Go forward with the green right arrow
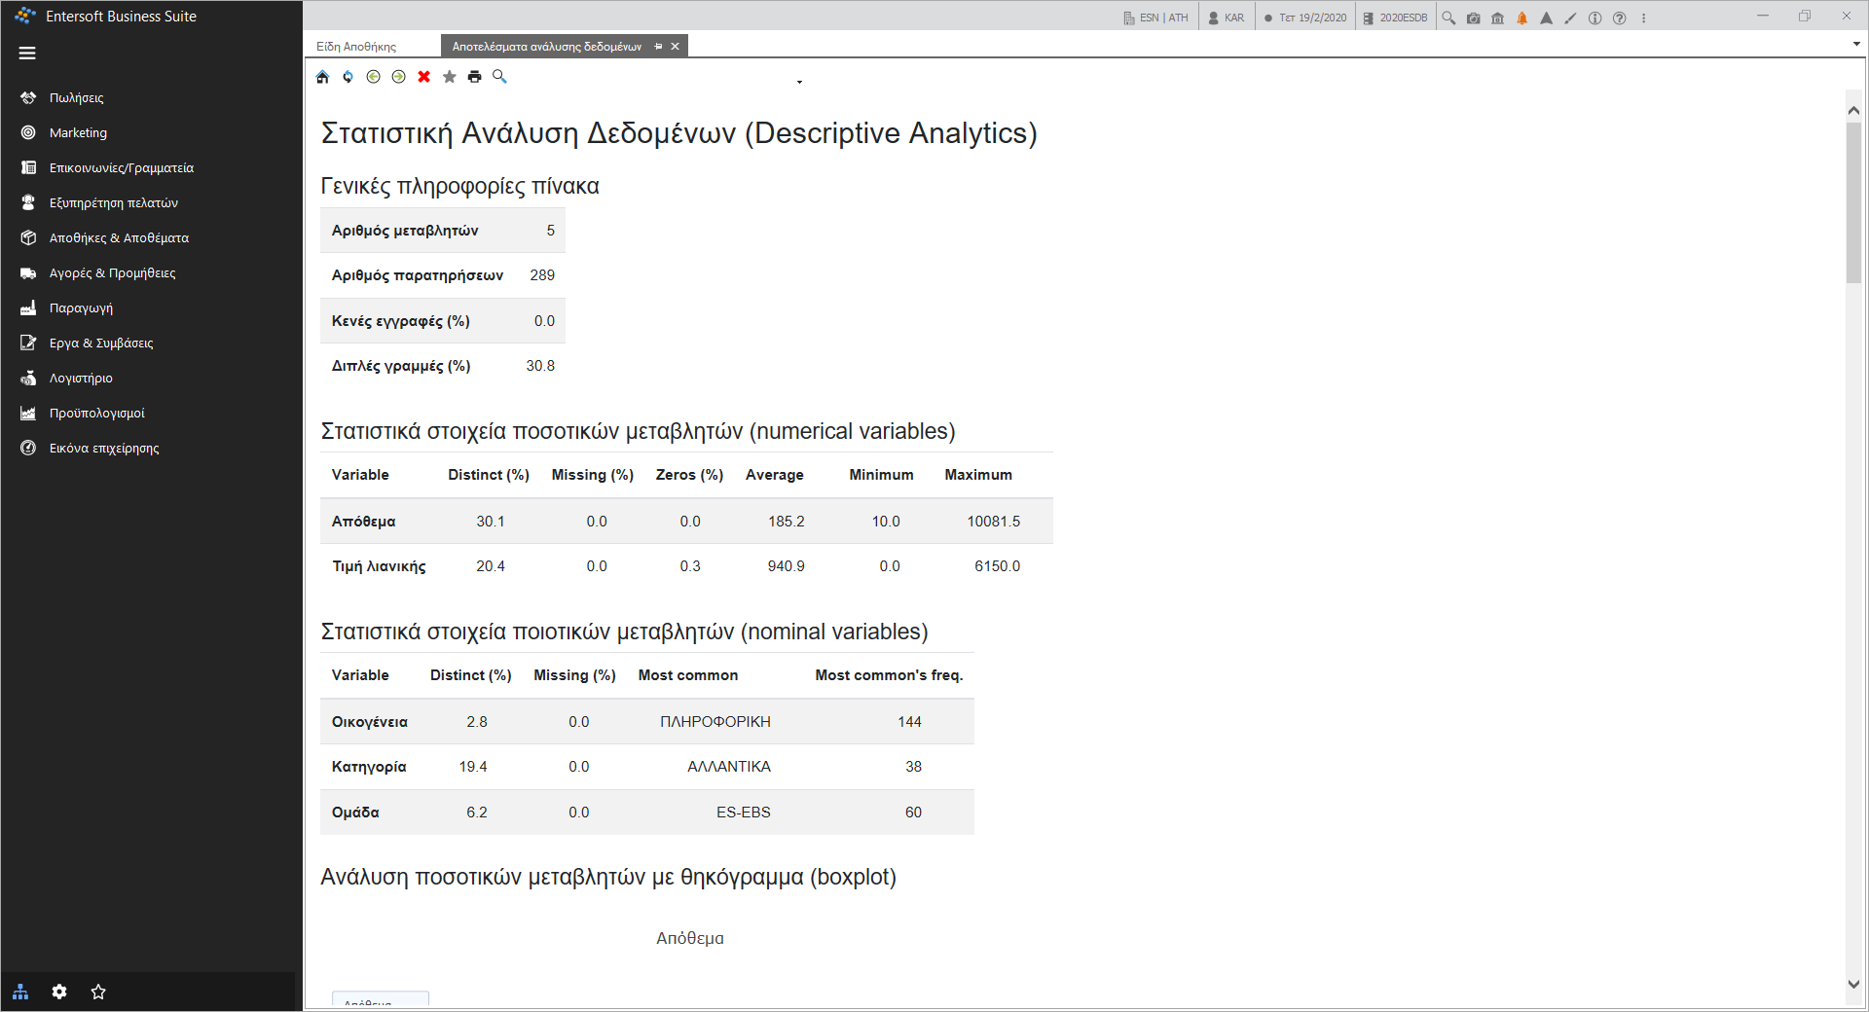 click(x=399, y=77)
